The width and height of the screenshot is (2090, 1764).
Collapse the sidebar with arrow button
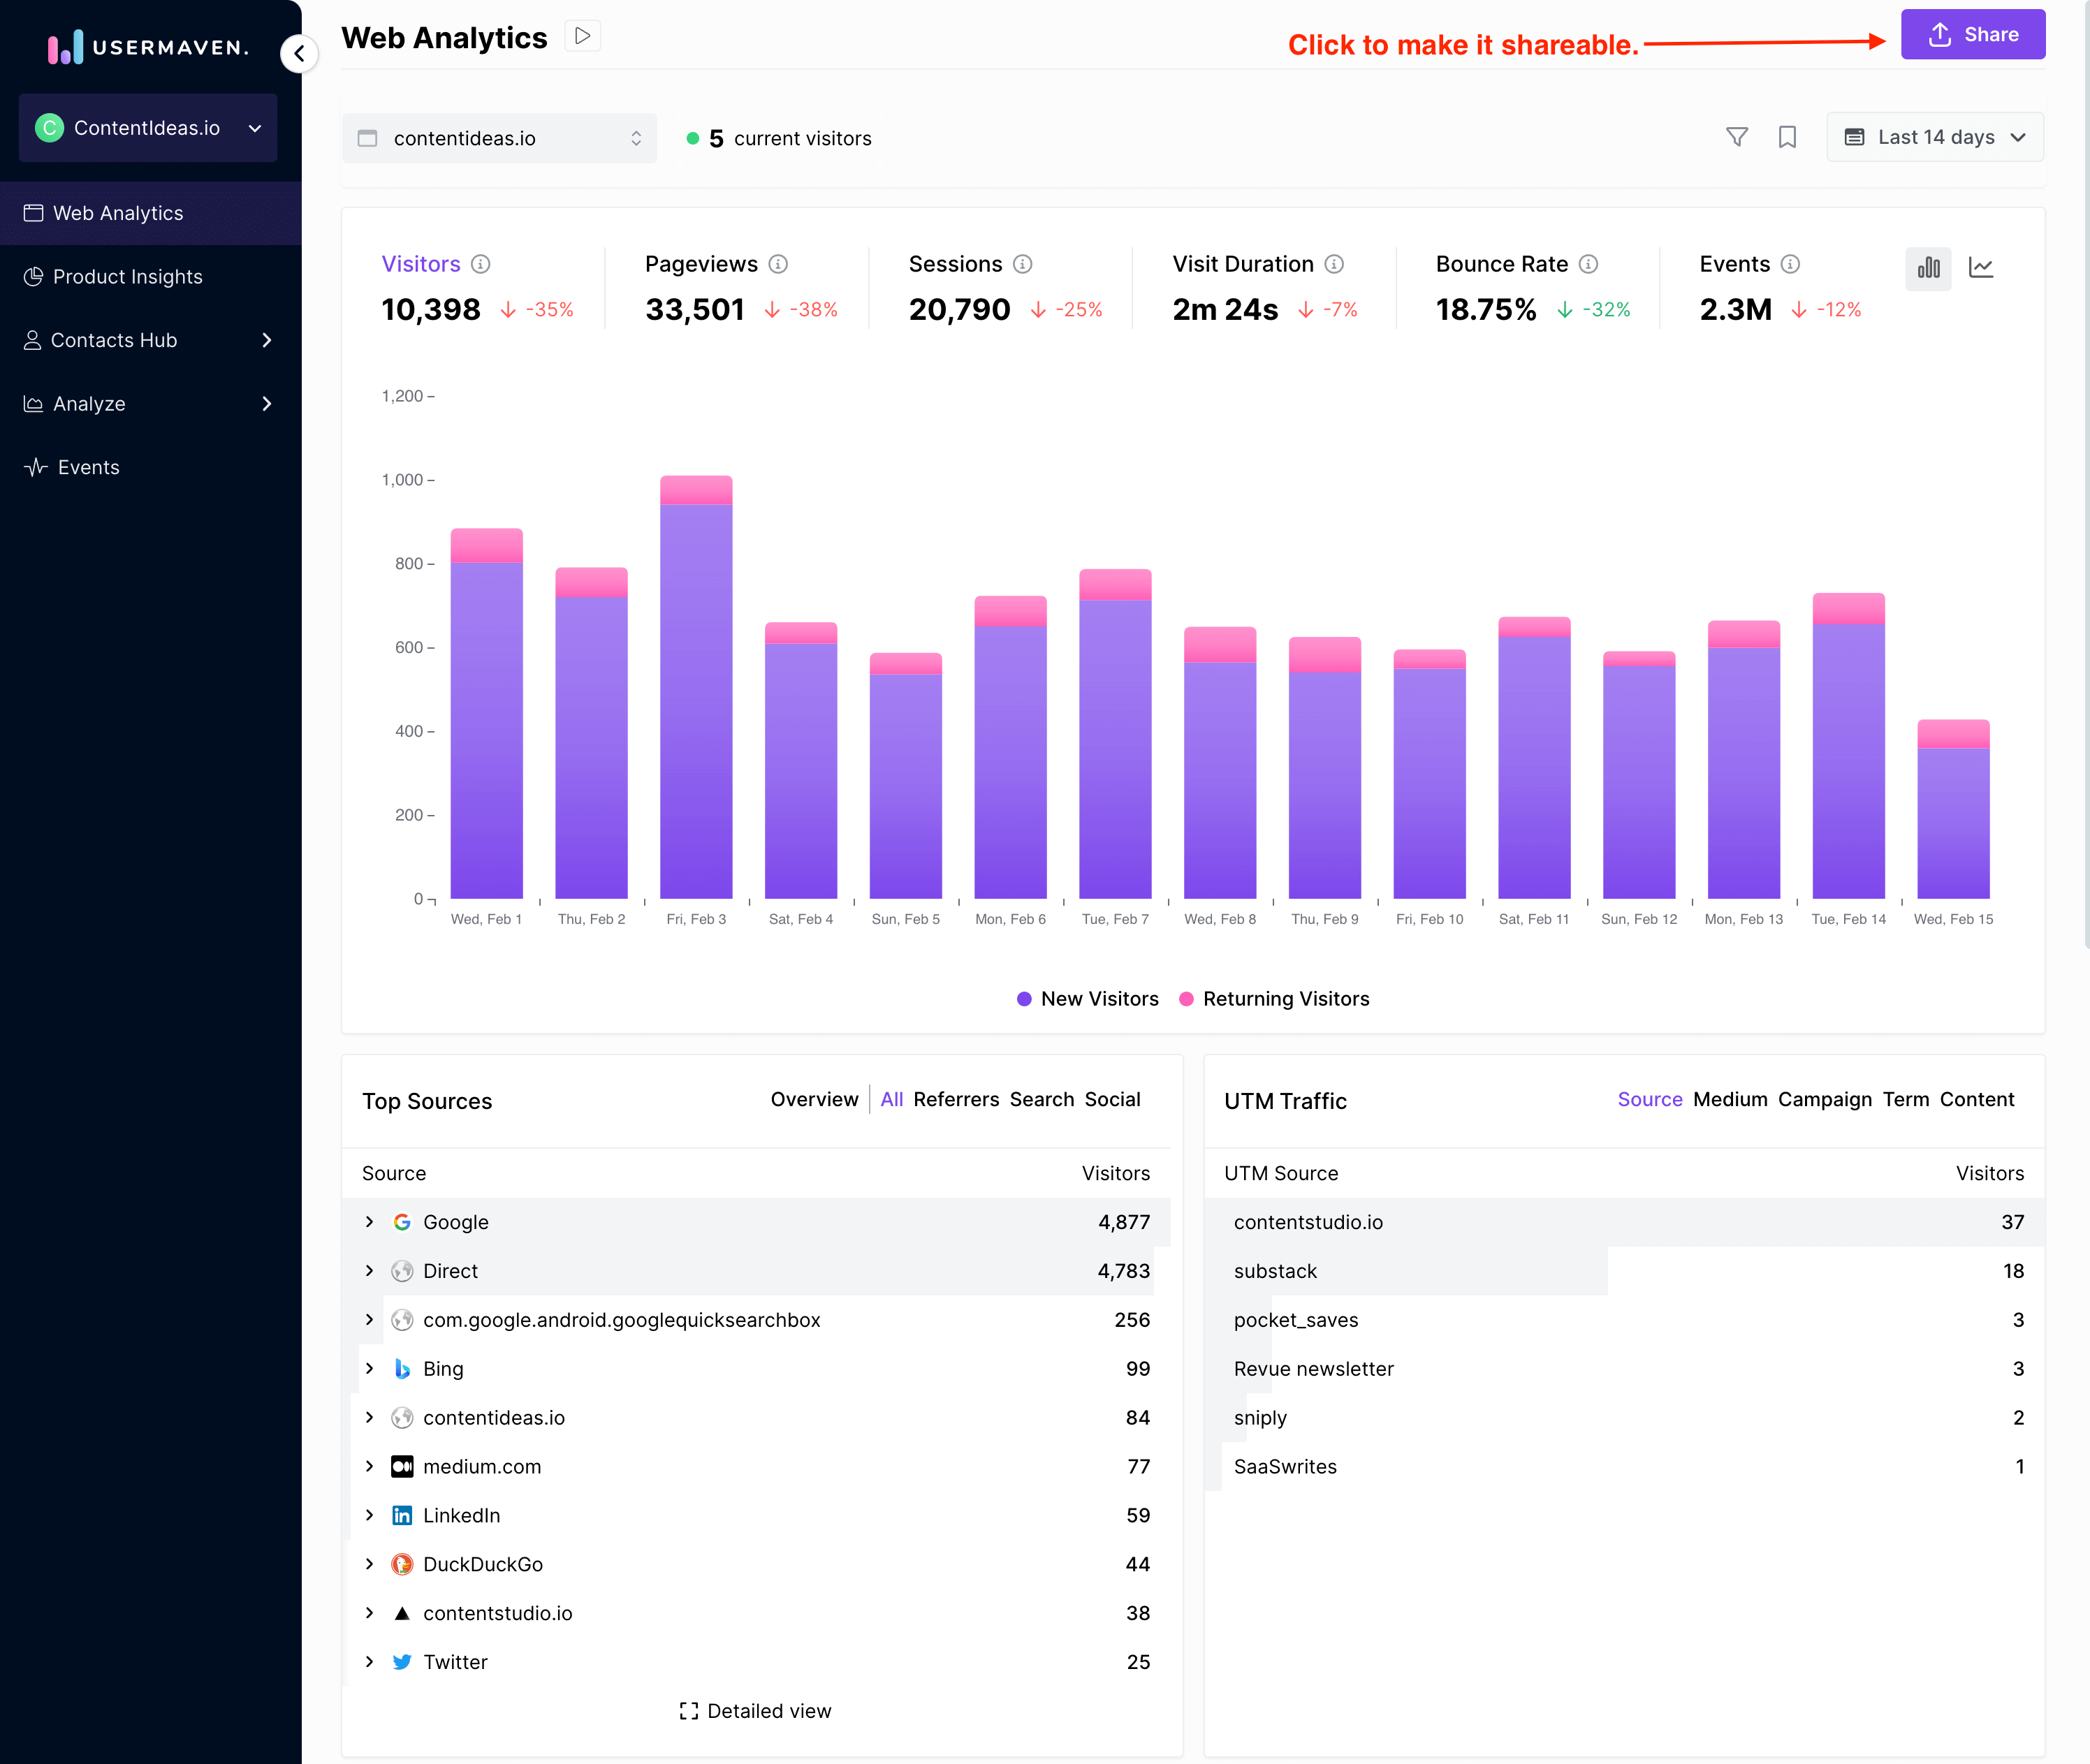[x=299, y=54]
